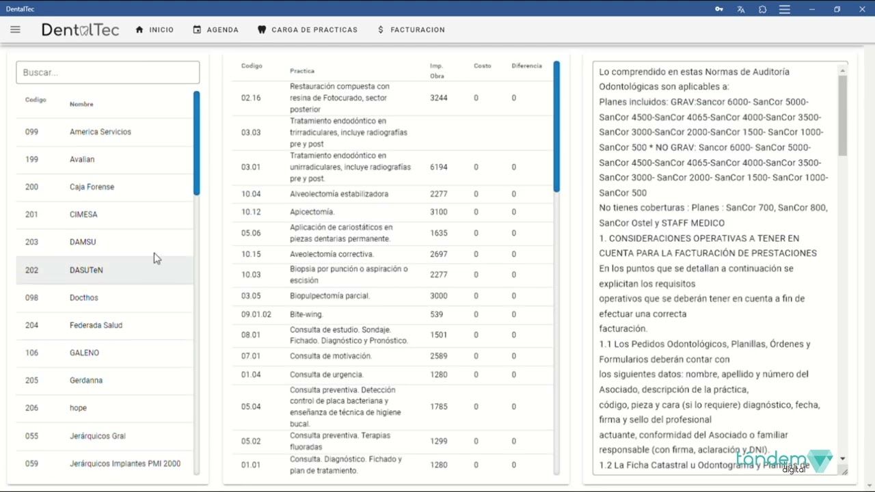Click the Buscar search field
875x492 pixels.
108,72
